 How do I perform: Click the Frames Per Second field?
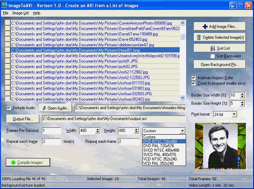(51, 130)
